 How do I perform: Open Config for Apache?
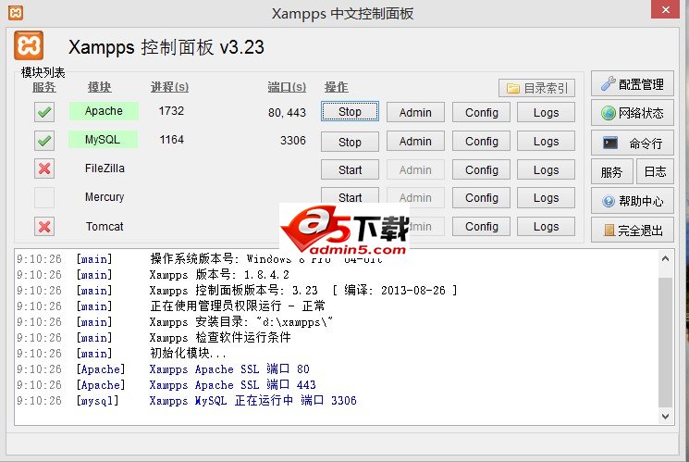click(481, 113)
